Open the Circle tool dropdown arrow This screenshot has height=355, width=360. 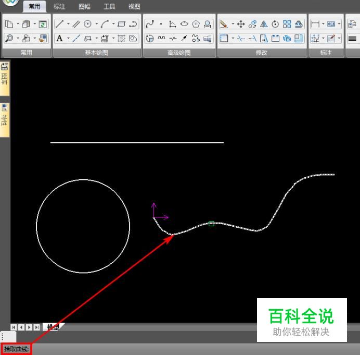pyautogui.click(x=96, y=23)
